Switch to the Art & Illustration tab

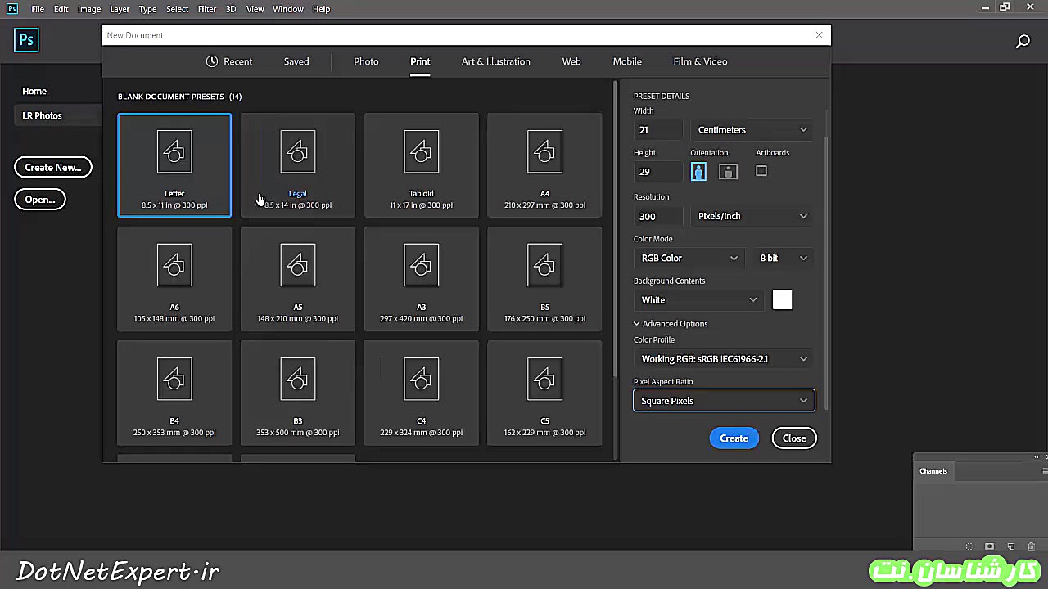(x=495, y=61)
